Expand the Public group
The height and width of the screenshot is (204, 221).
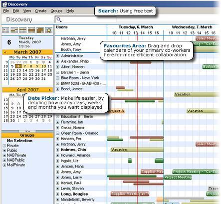pyautogui.click(x=4, y=151)
